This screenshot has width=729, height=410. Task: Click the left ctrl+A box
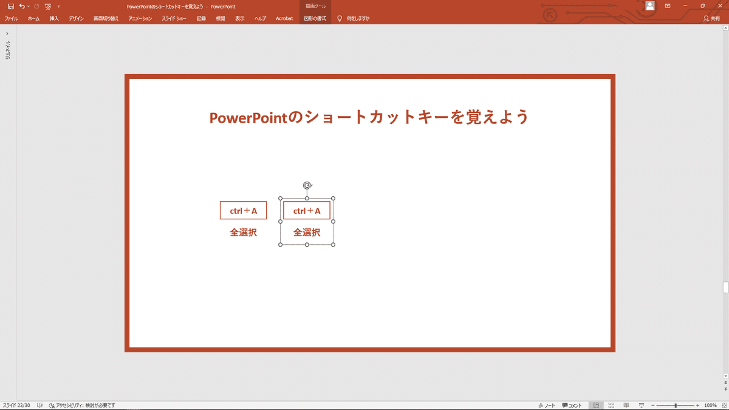coord(243,210)
